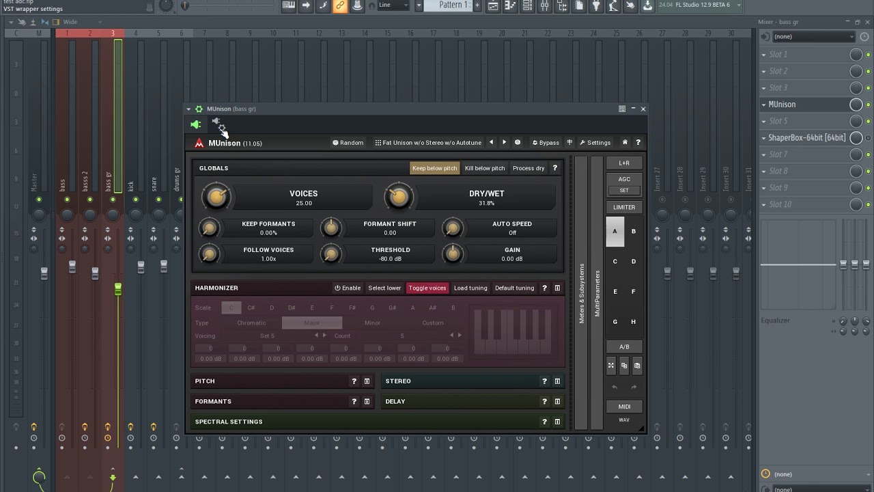This screenshot has width=874, height=492.
Task: Click the MUnison pin window icon
Action: 622,109
